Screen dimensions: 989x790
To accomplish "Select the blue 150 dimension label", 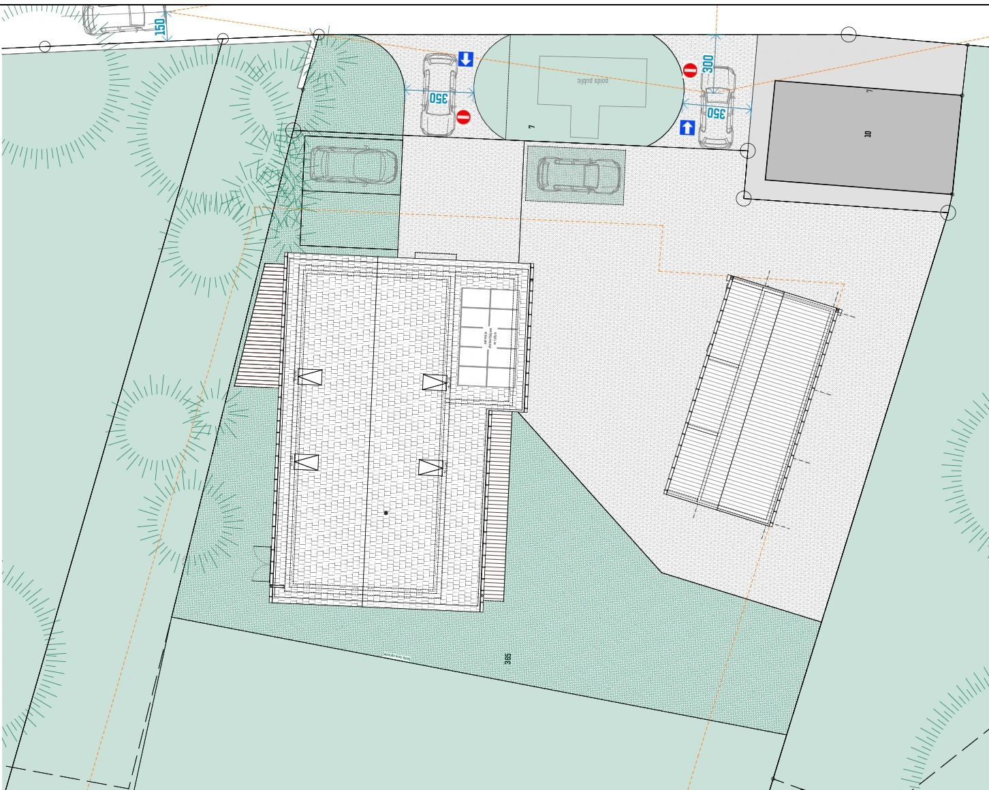I will point(160,27).
